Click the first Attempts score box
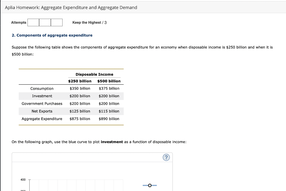The image size is (286, 191). click(x=33, y=22)
